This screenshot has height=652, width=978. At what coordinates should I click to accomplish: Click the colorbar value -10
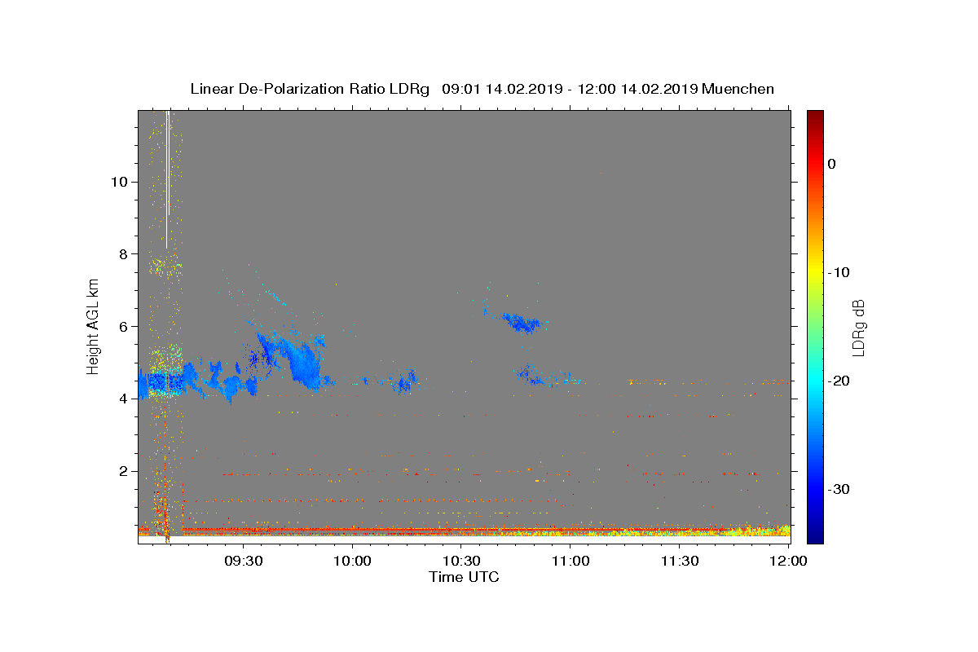(839, 272)
